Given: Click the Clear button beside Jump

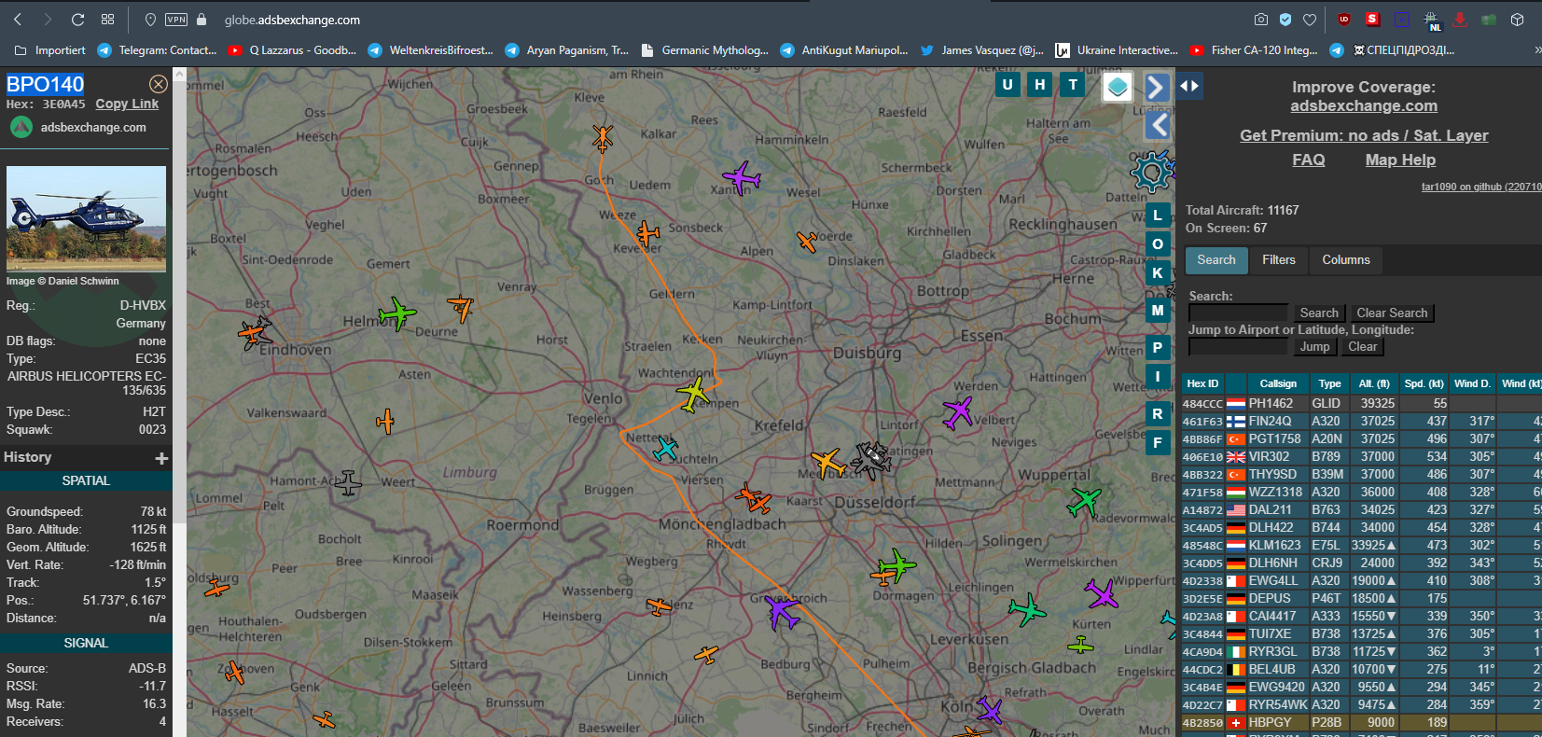Looking at the screenshot, I should 1362,347.
